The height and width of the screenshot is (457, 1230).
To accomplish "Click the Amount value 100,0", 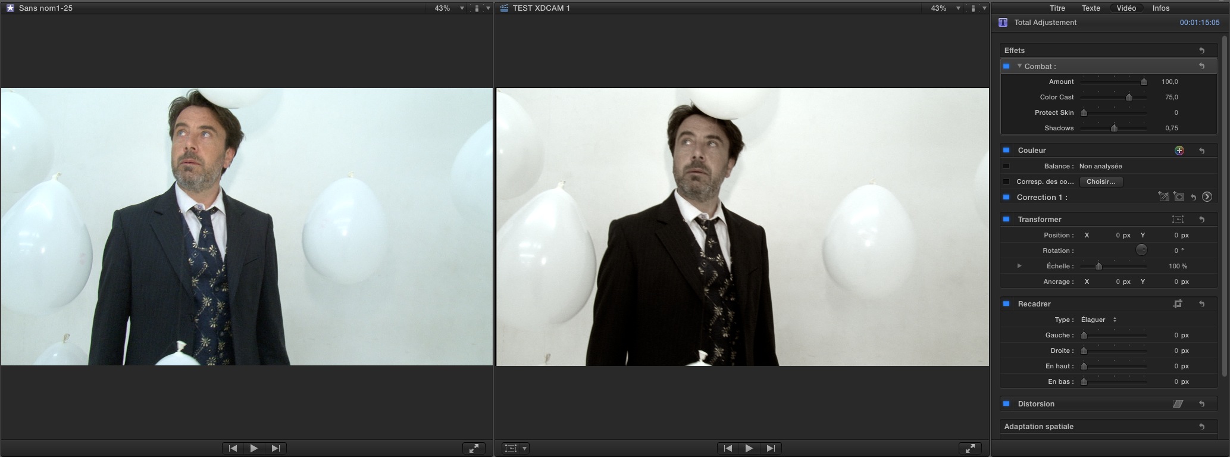I will (x=1169, y=82).
